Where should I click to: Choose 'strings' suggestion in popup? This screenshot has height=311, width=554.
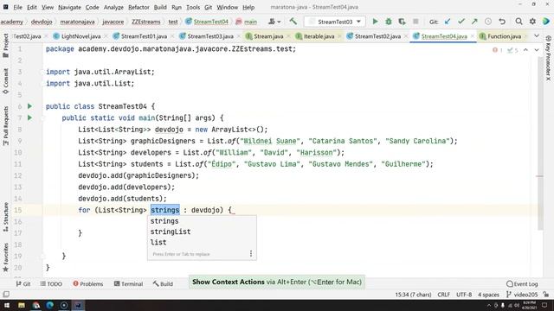(x=202, y=221)
